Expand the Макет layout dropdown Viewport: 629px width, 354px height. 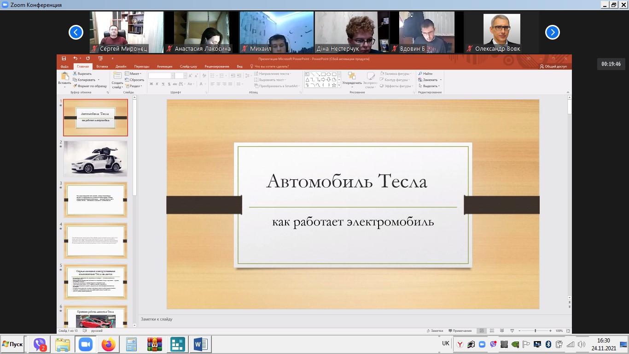click(134, 74)
